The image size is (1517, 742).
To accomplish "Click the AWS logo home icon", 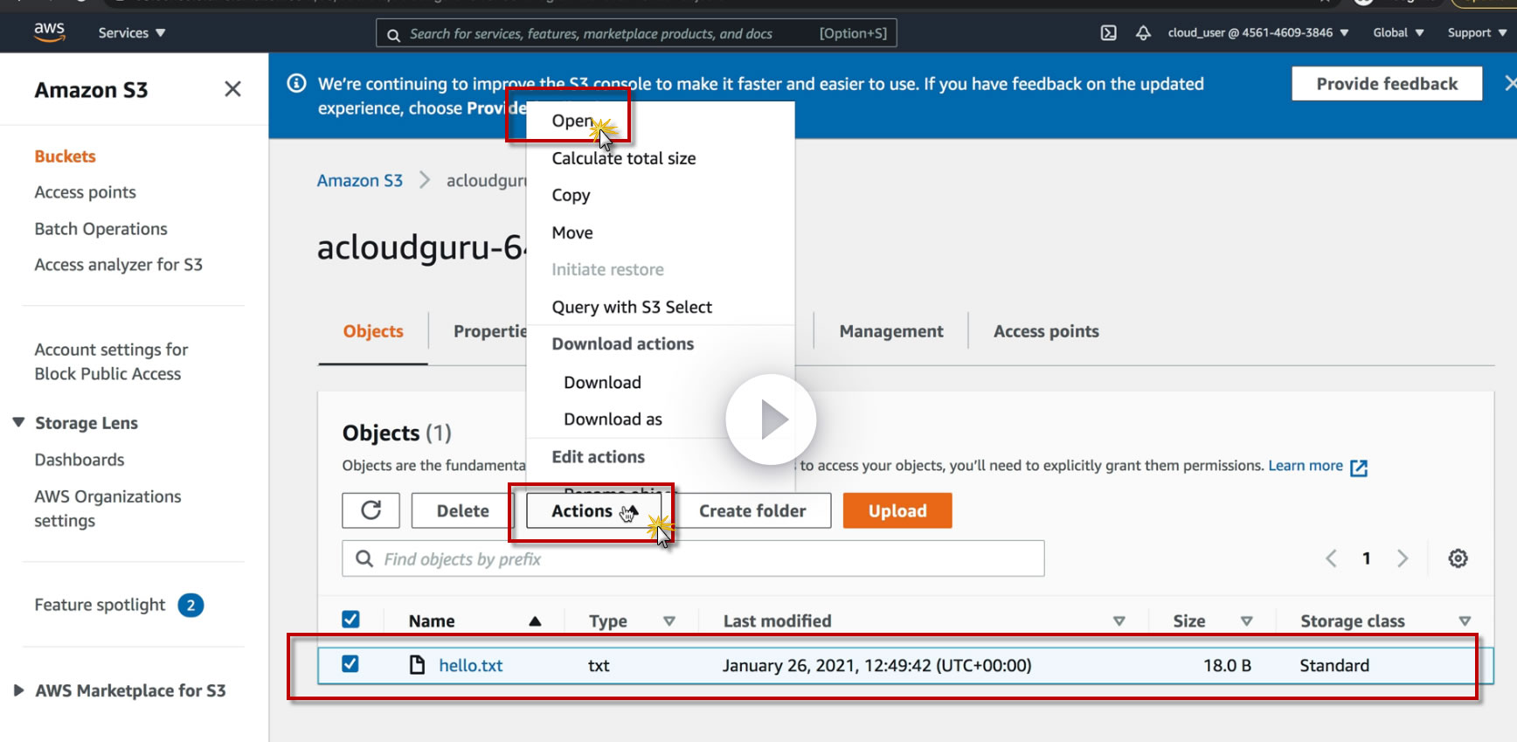I will click(x=49, y=31).
